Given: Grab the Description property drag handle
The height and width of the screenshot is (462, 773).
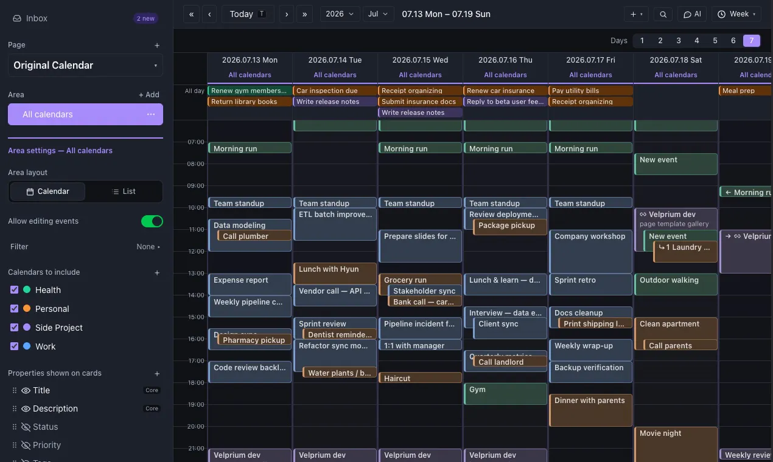Looking at the screenshot, I should [15, 409].
